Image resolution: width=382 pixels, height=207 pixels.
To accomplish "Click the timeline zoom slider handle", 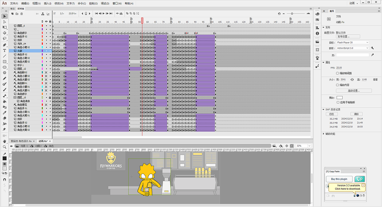I will pyautogui.click(x=292, y=13).
